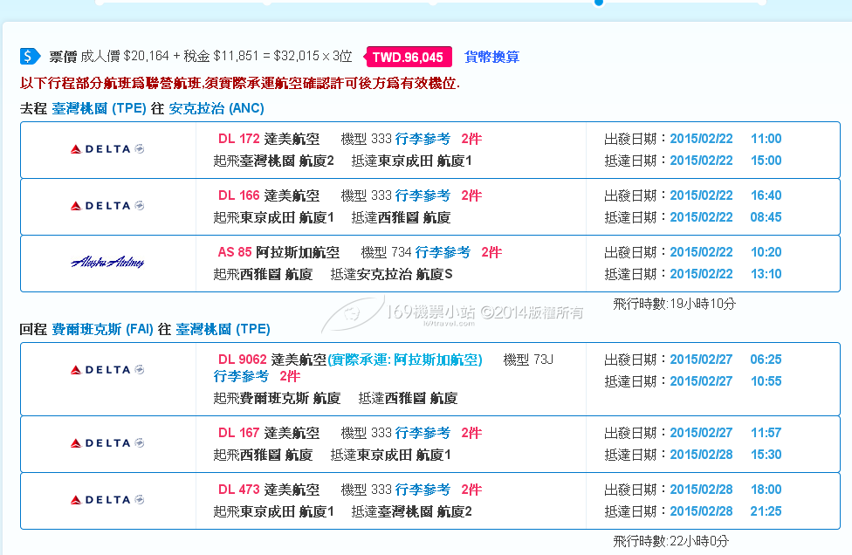
Task: Click the 稅金 $11,851 tax amount
Action: pyautogui.click(x=221, y=56)
